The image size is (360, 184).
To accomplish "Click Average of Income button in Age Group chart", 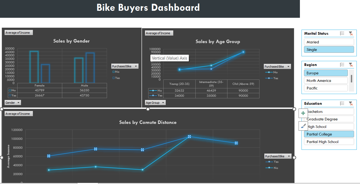I will [159, 33].
